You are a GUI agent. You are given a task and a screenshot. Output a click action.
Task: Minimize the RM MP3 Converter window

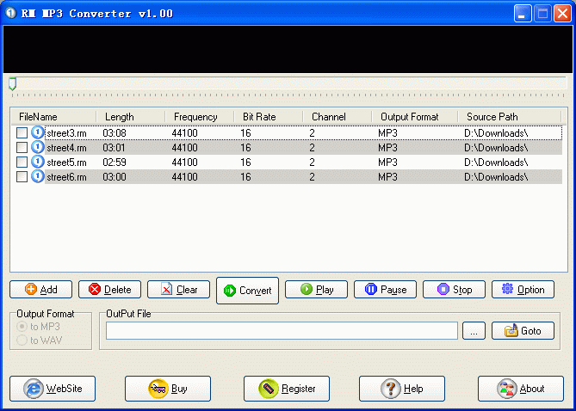point(523,14)
